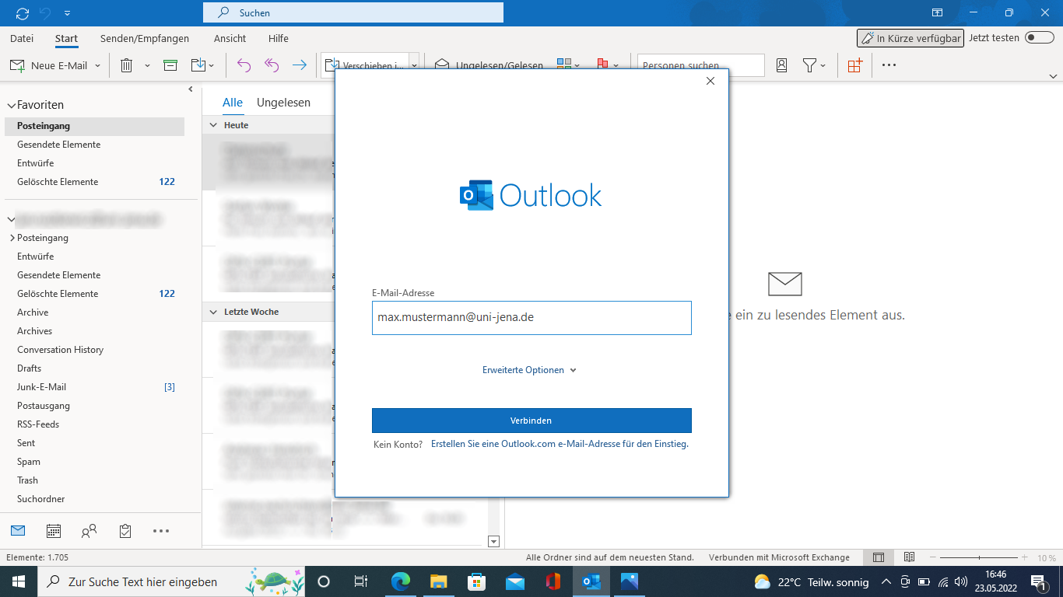Click the Get Add-ins orange grid icon
This screenshot has height=597, width=1063.
click(x=854, y=65)
